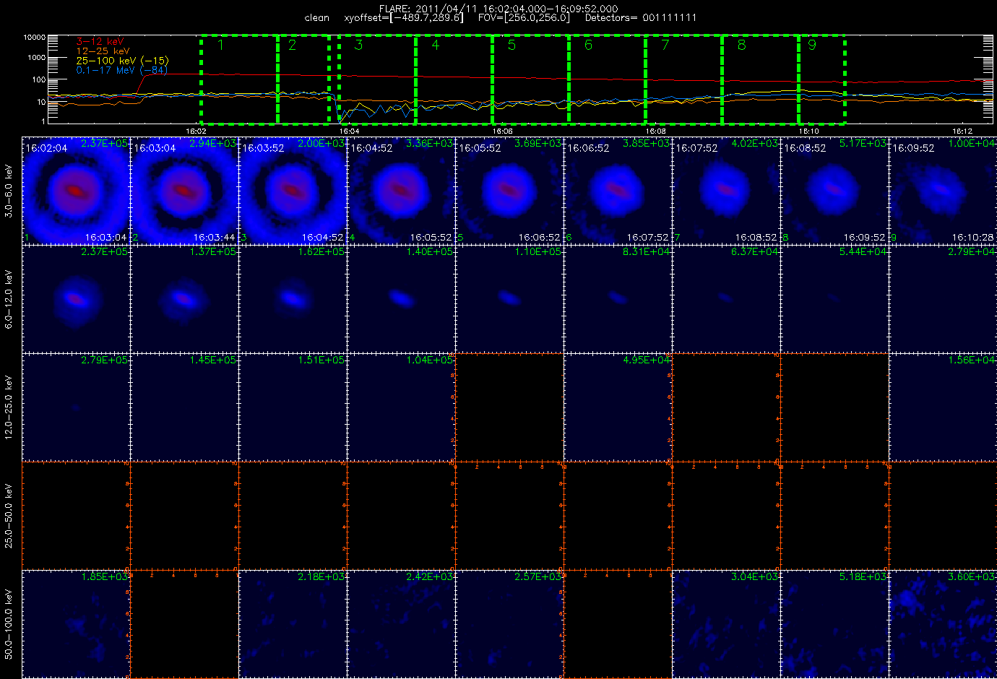Pick the 12.0-25.0 keV image labeled 1.45E+05
Screen dimensions: 997x679
[184, 407]
